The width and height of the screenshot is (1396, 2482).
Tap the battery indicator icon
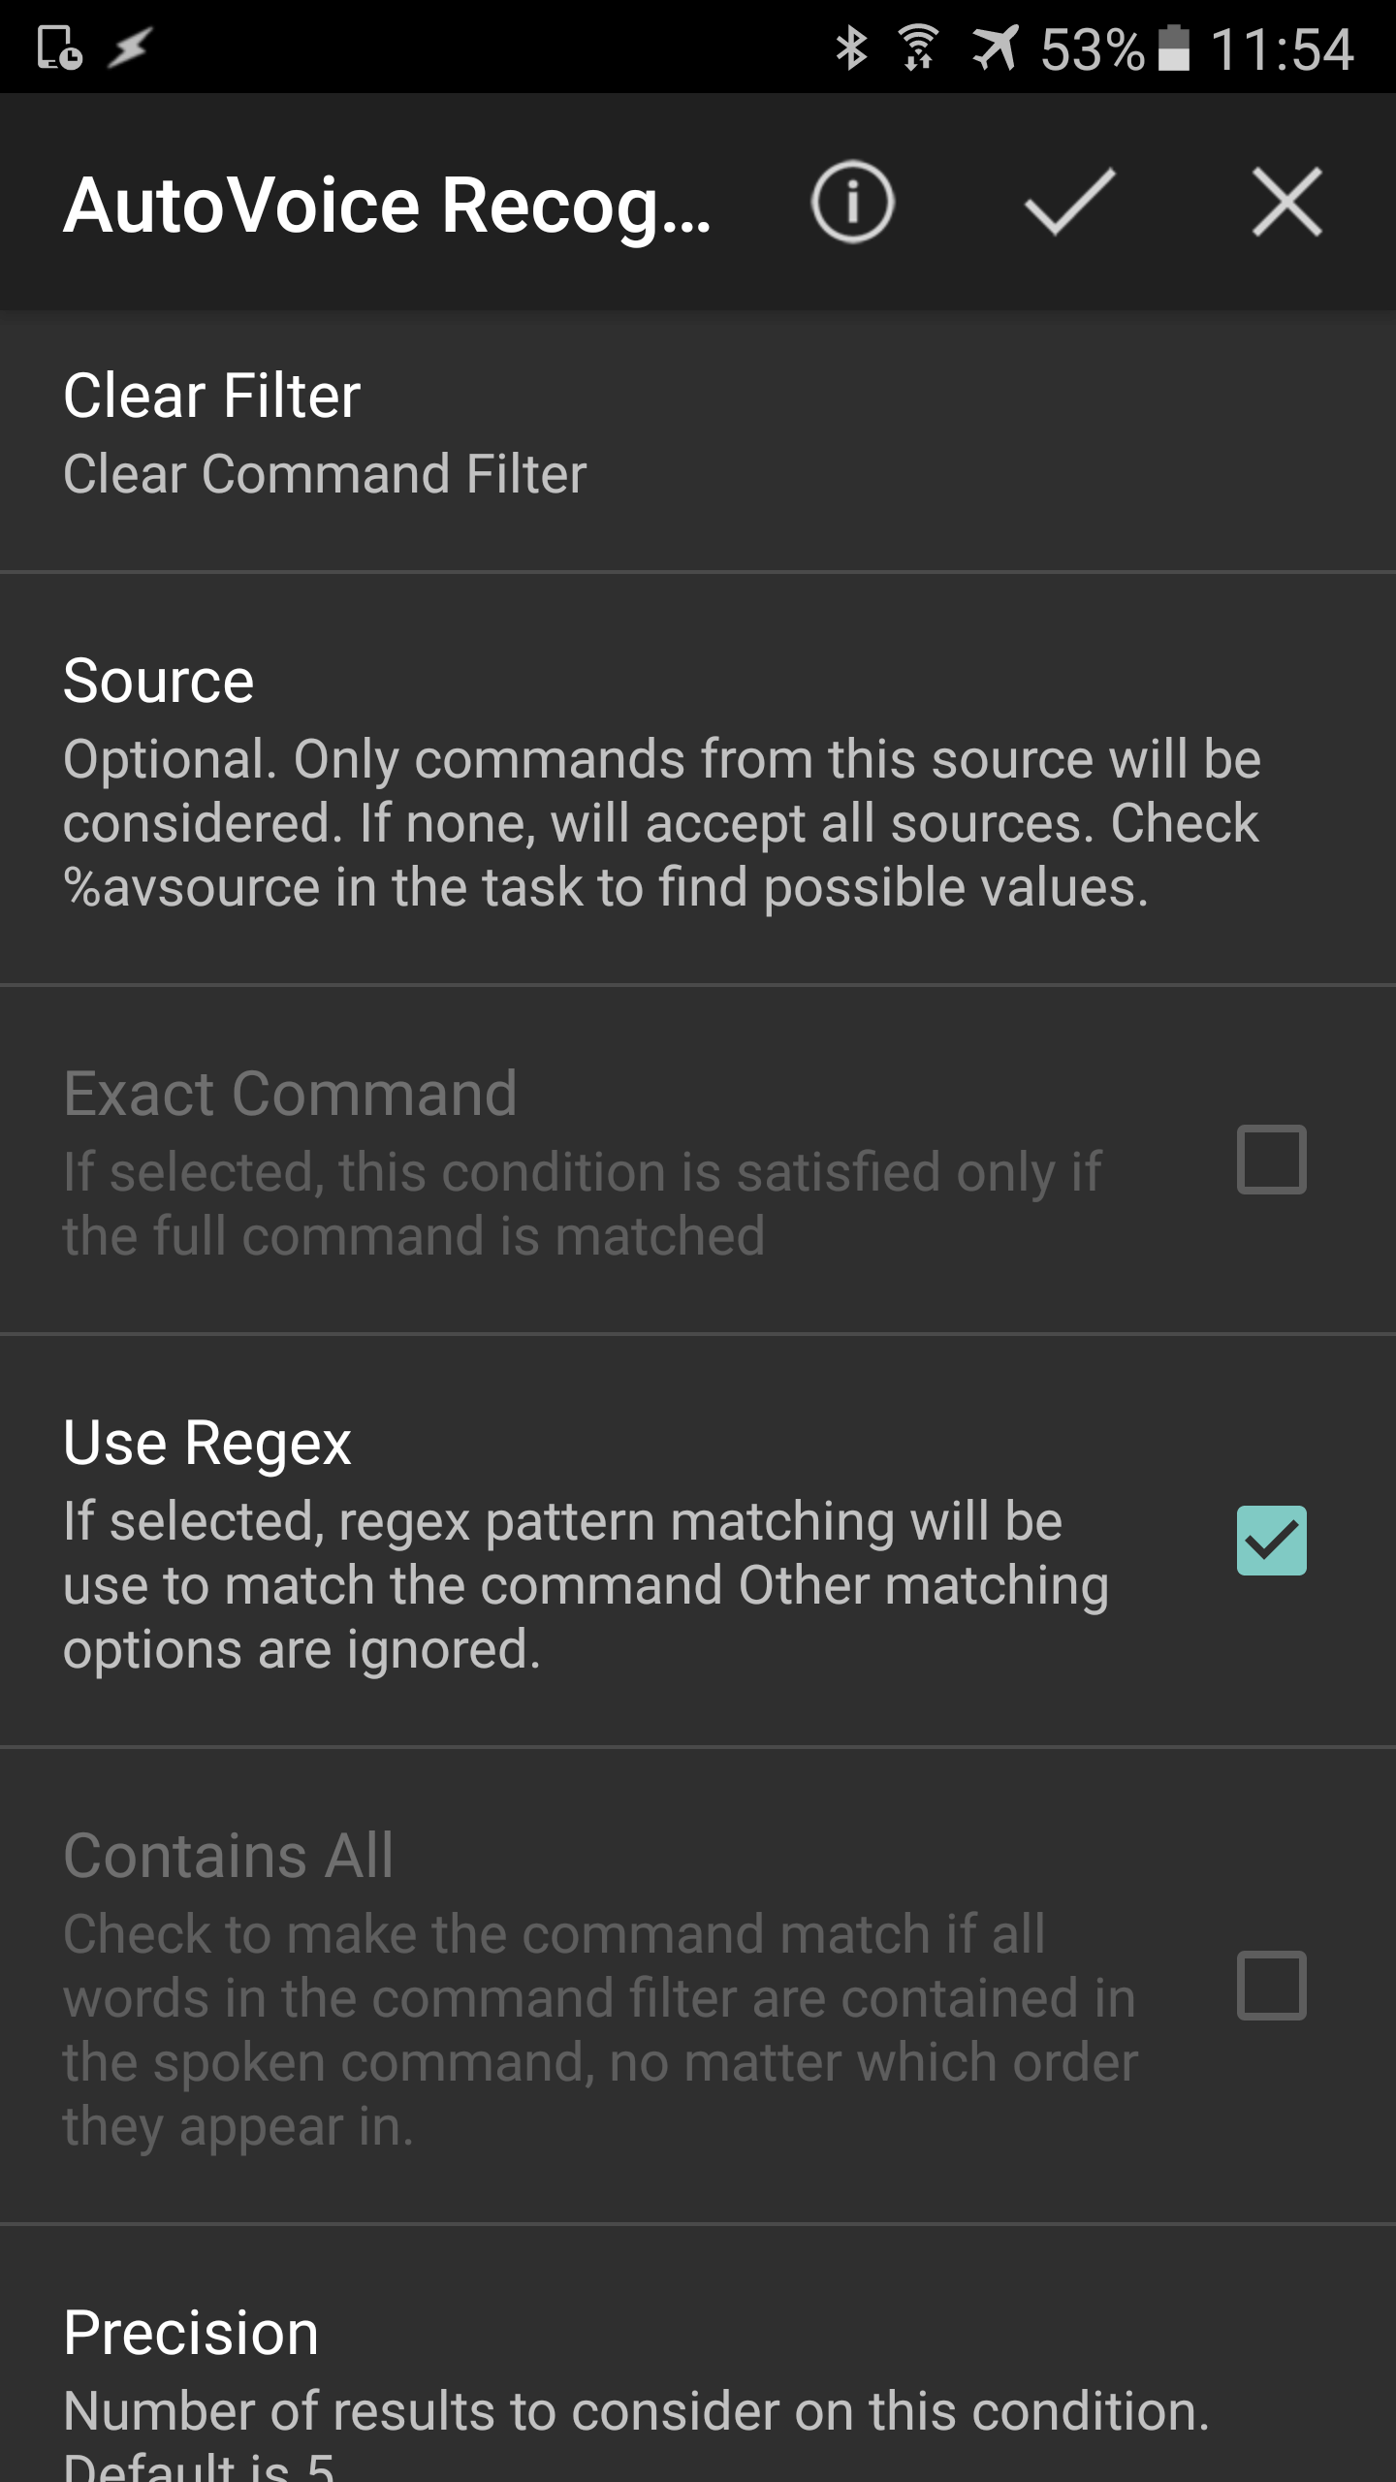coord(1174,48)
